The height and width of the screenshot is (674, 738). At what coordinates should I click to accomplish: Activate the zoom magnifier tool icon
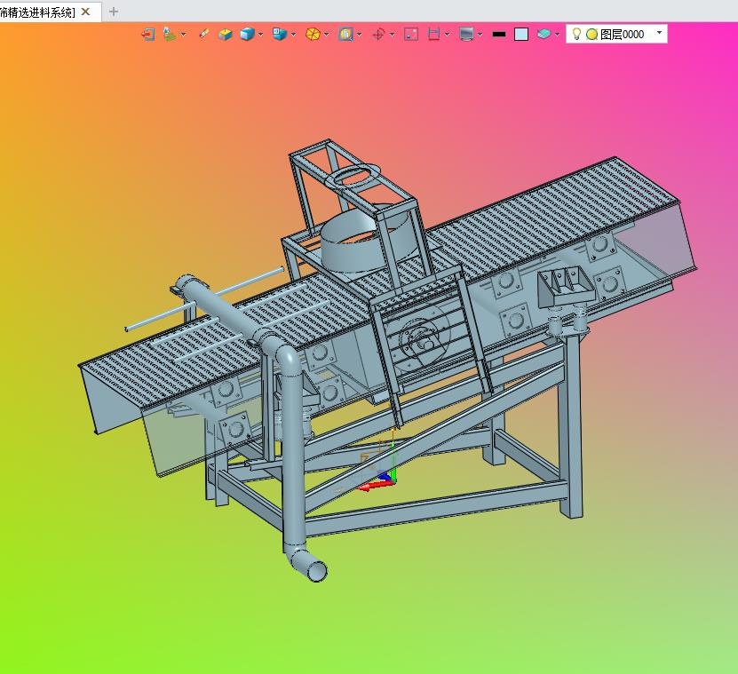(345, 34)
